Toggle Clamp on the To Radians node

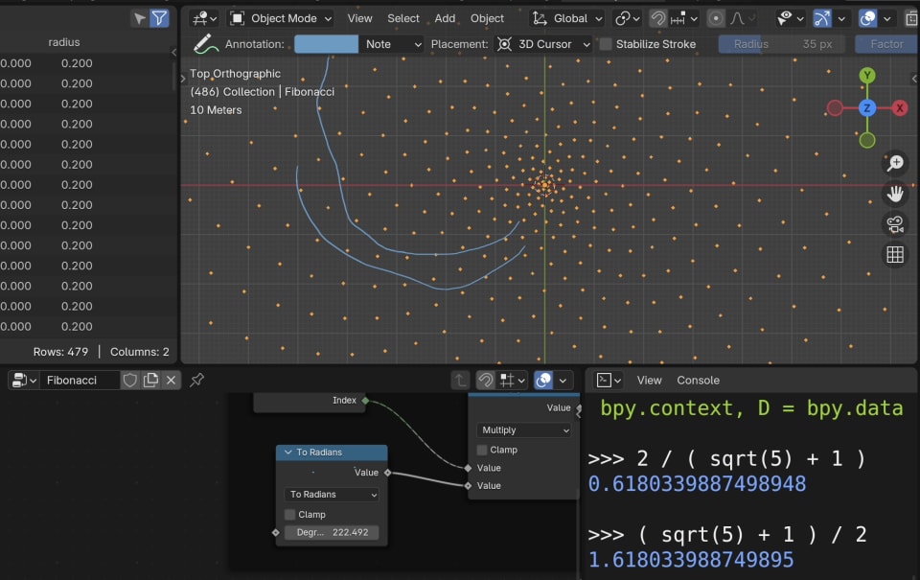tap(289, 514)
